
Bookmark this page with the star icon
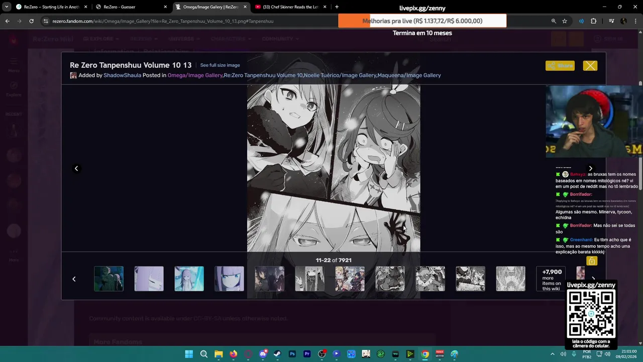pyautogui.click(x=565, y=21)
